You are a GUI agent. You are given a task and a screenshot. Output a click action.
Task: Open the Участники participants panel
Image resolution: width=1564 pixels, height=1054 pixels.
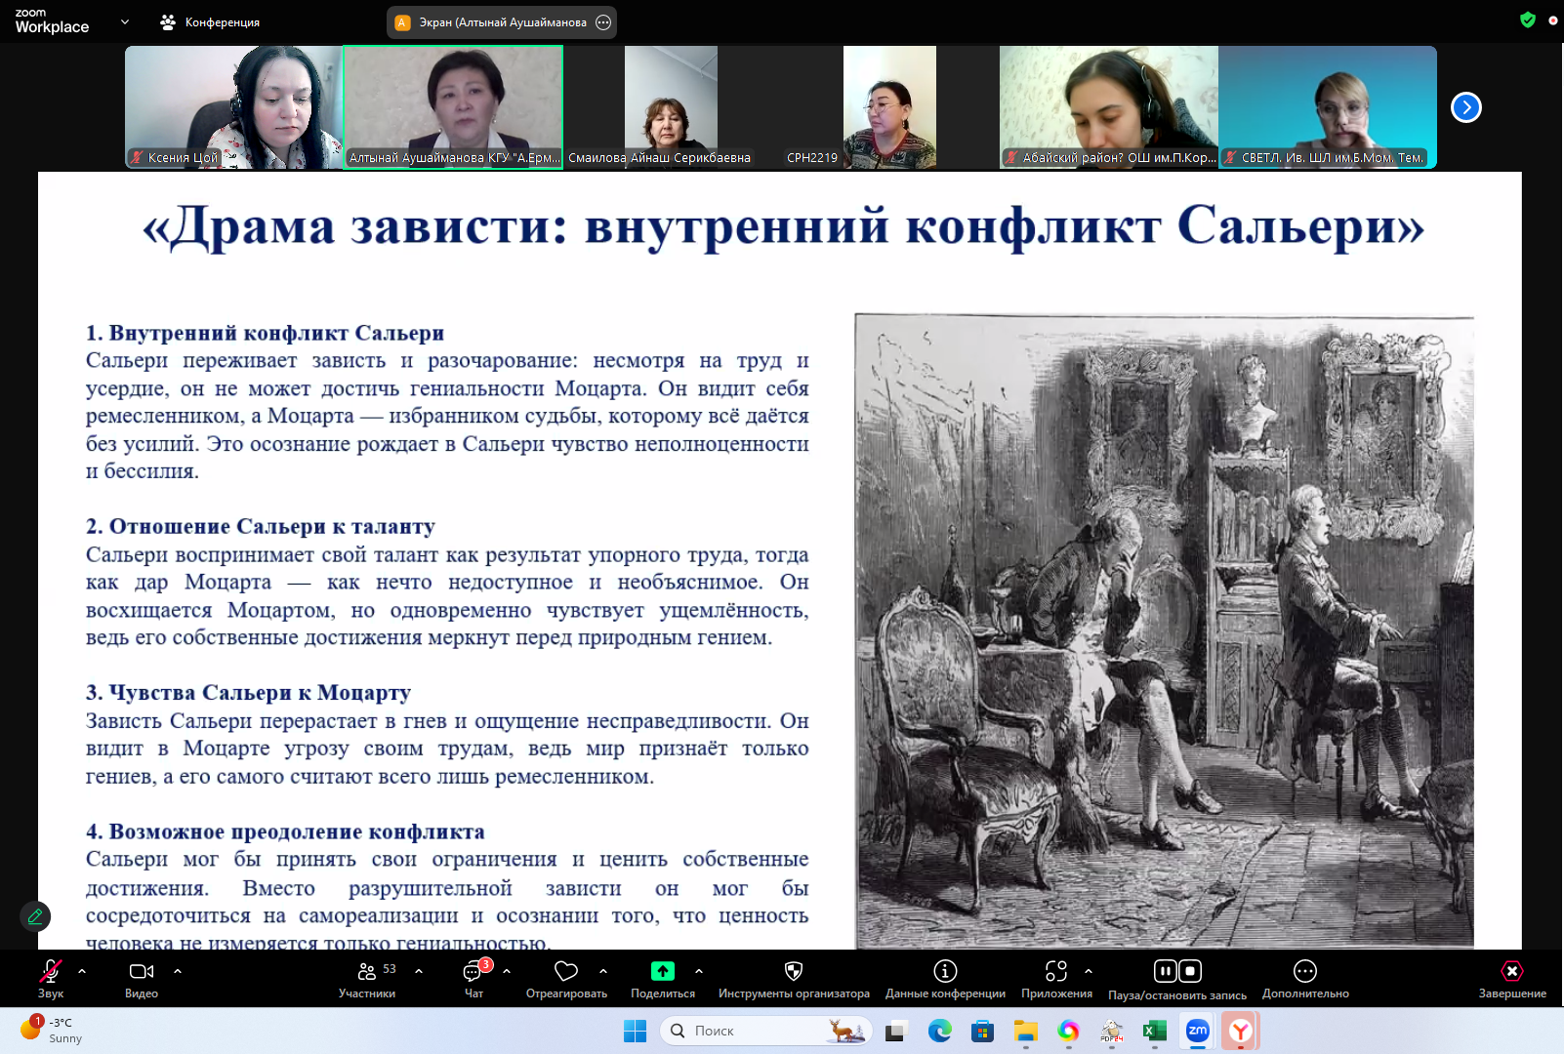tap(367, 972)
